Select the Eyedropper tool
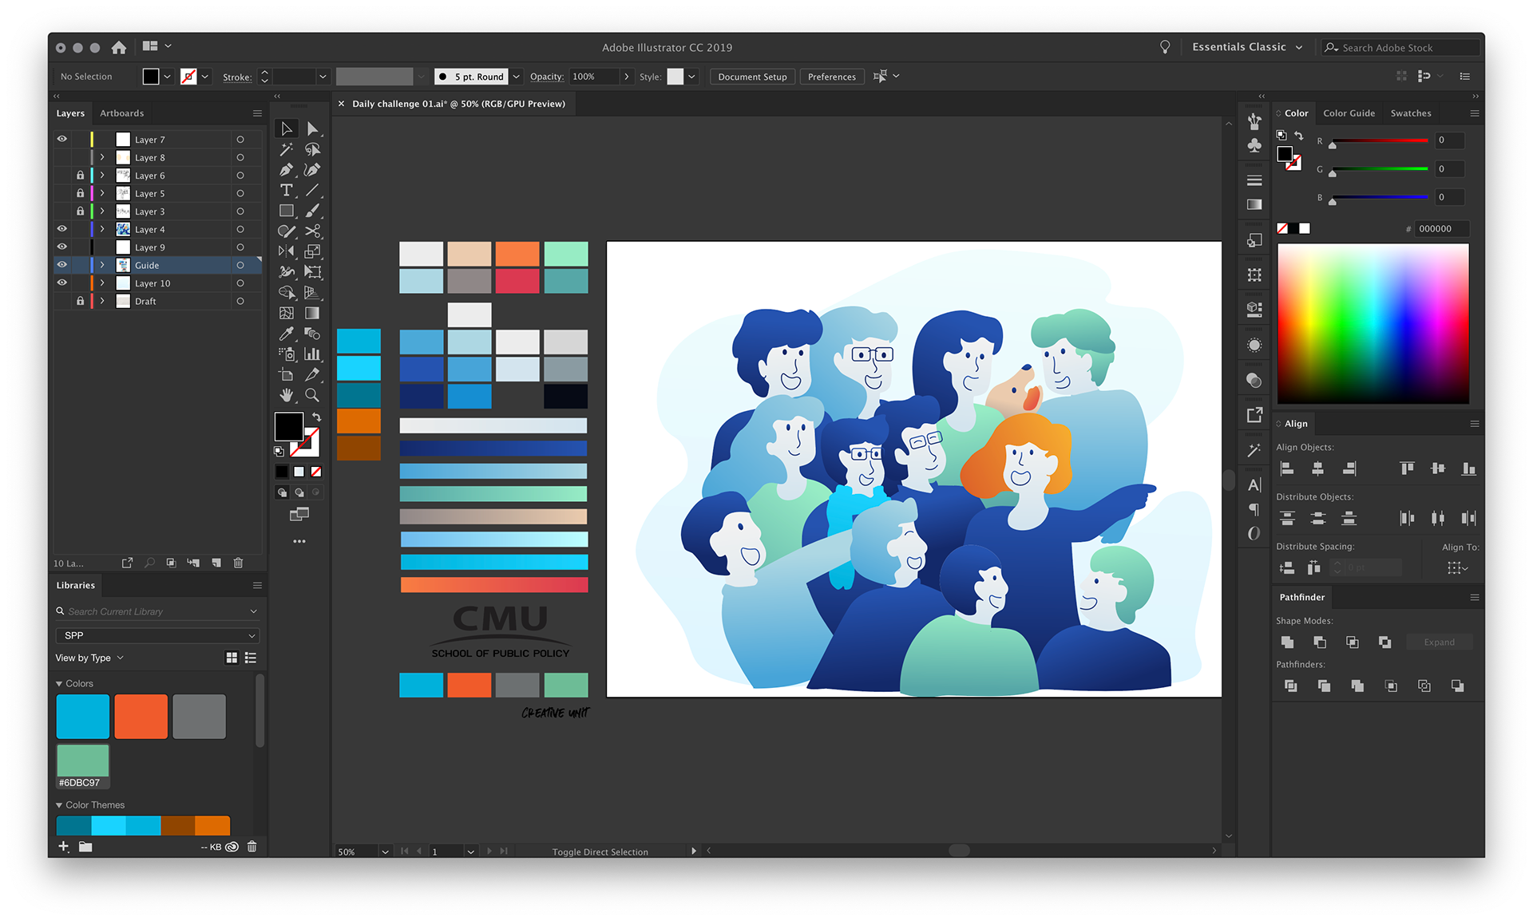The width and height of the screenshot is (1533, 921). 286,334
